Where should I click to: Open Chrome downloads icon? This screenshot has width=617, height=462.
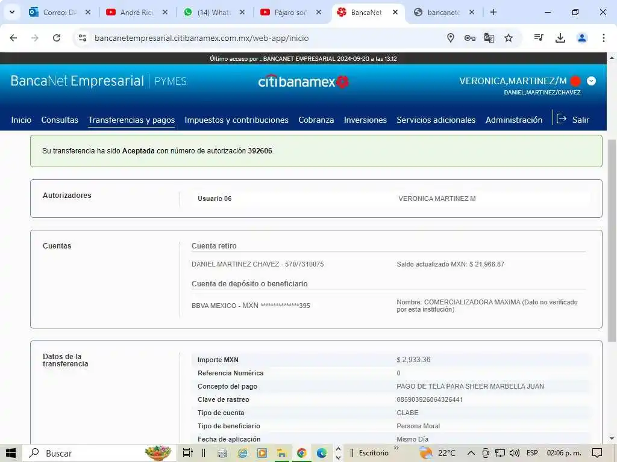560,38
